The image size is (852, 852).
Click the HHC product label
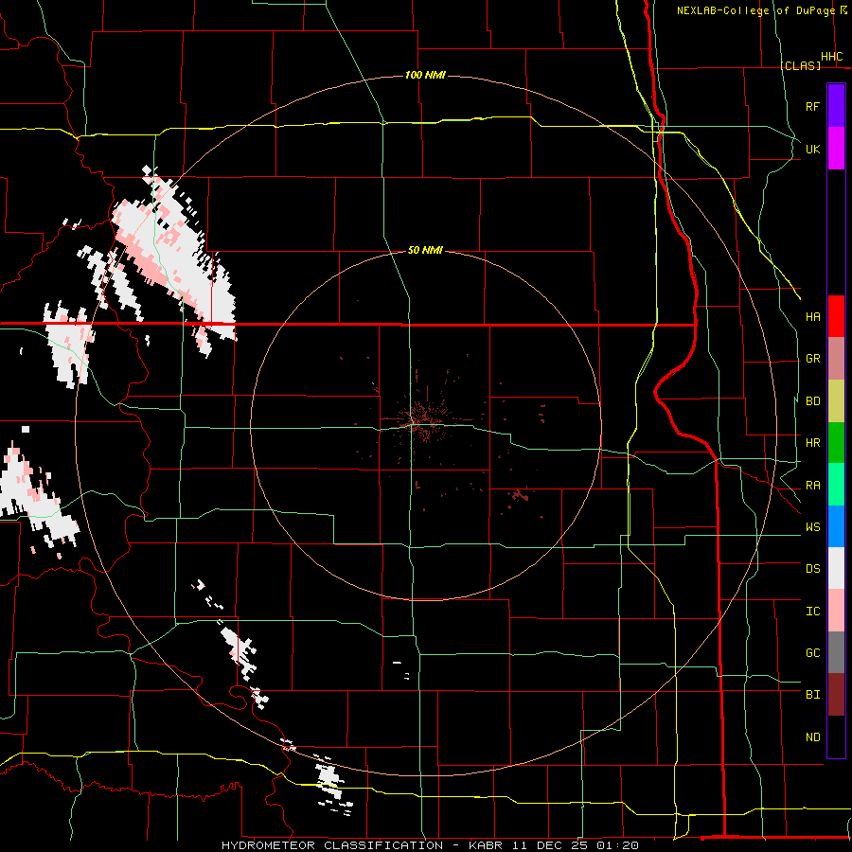pyautogui.click(x=832, y=57)
